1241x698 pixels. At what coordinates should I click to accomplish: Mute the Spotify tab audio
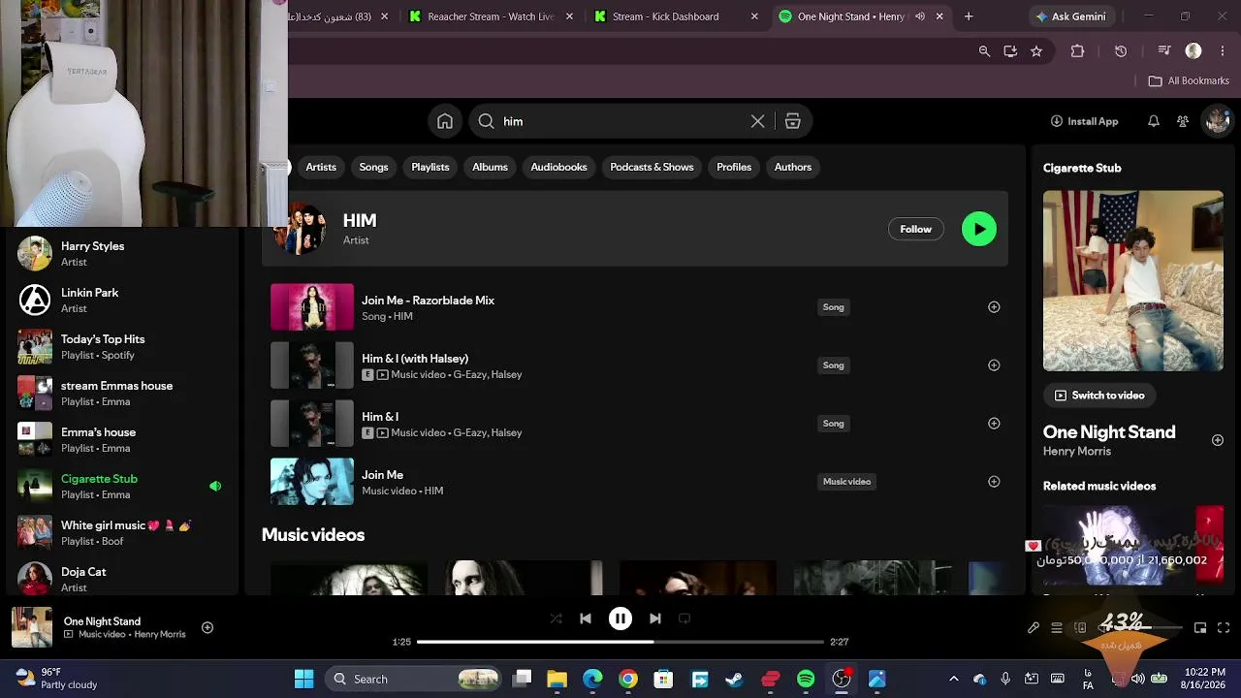(919, 16)
